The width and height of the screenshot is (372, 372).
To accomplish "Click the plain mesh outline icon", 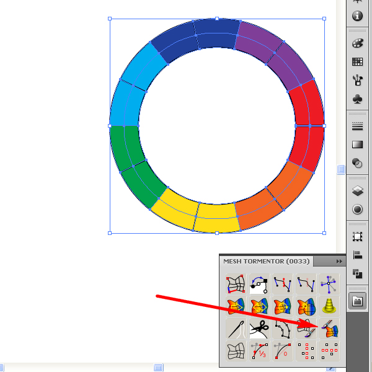I will coord(236,350).
